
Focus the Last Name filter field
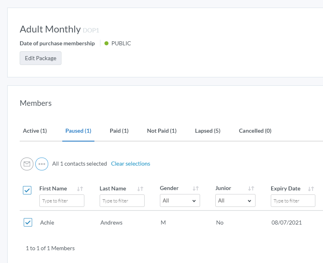click(122, 201)
